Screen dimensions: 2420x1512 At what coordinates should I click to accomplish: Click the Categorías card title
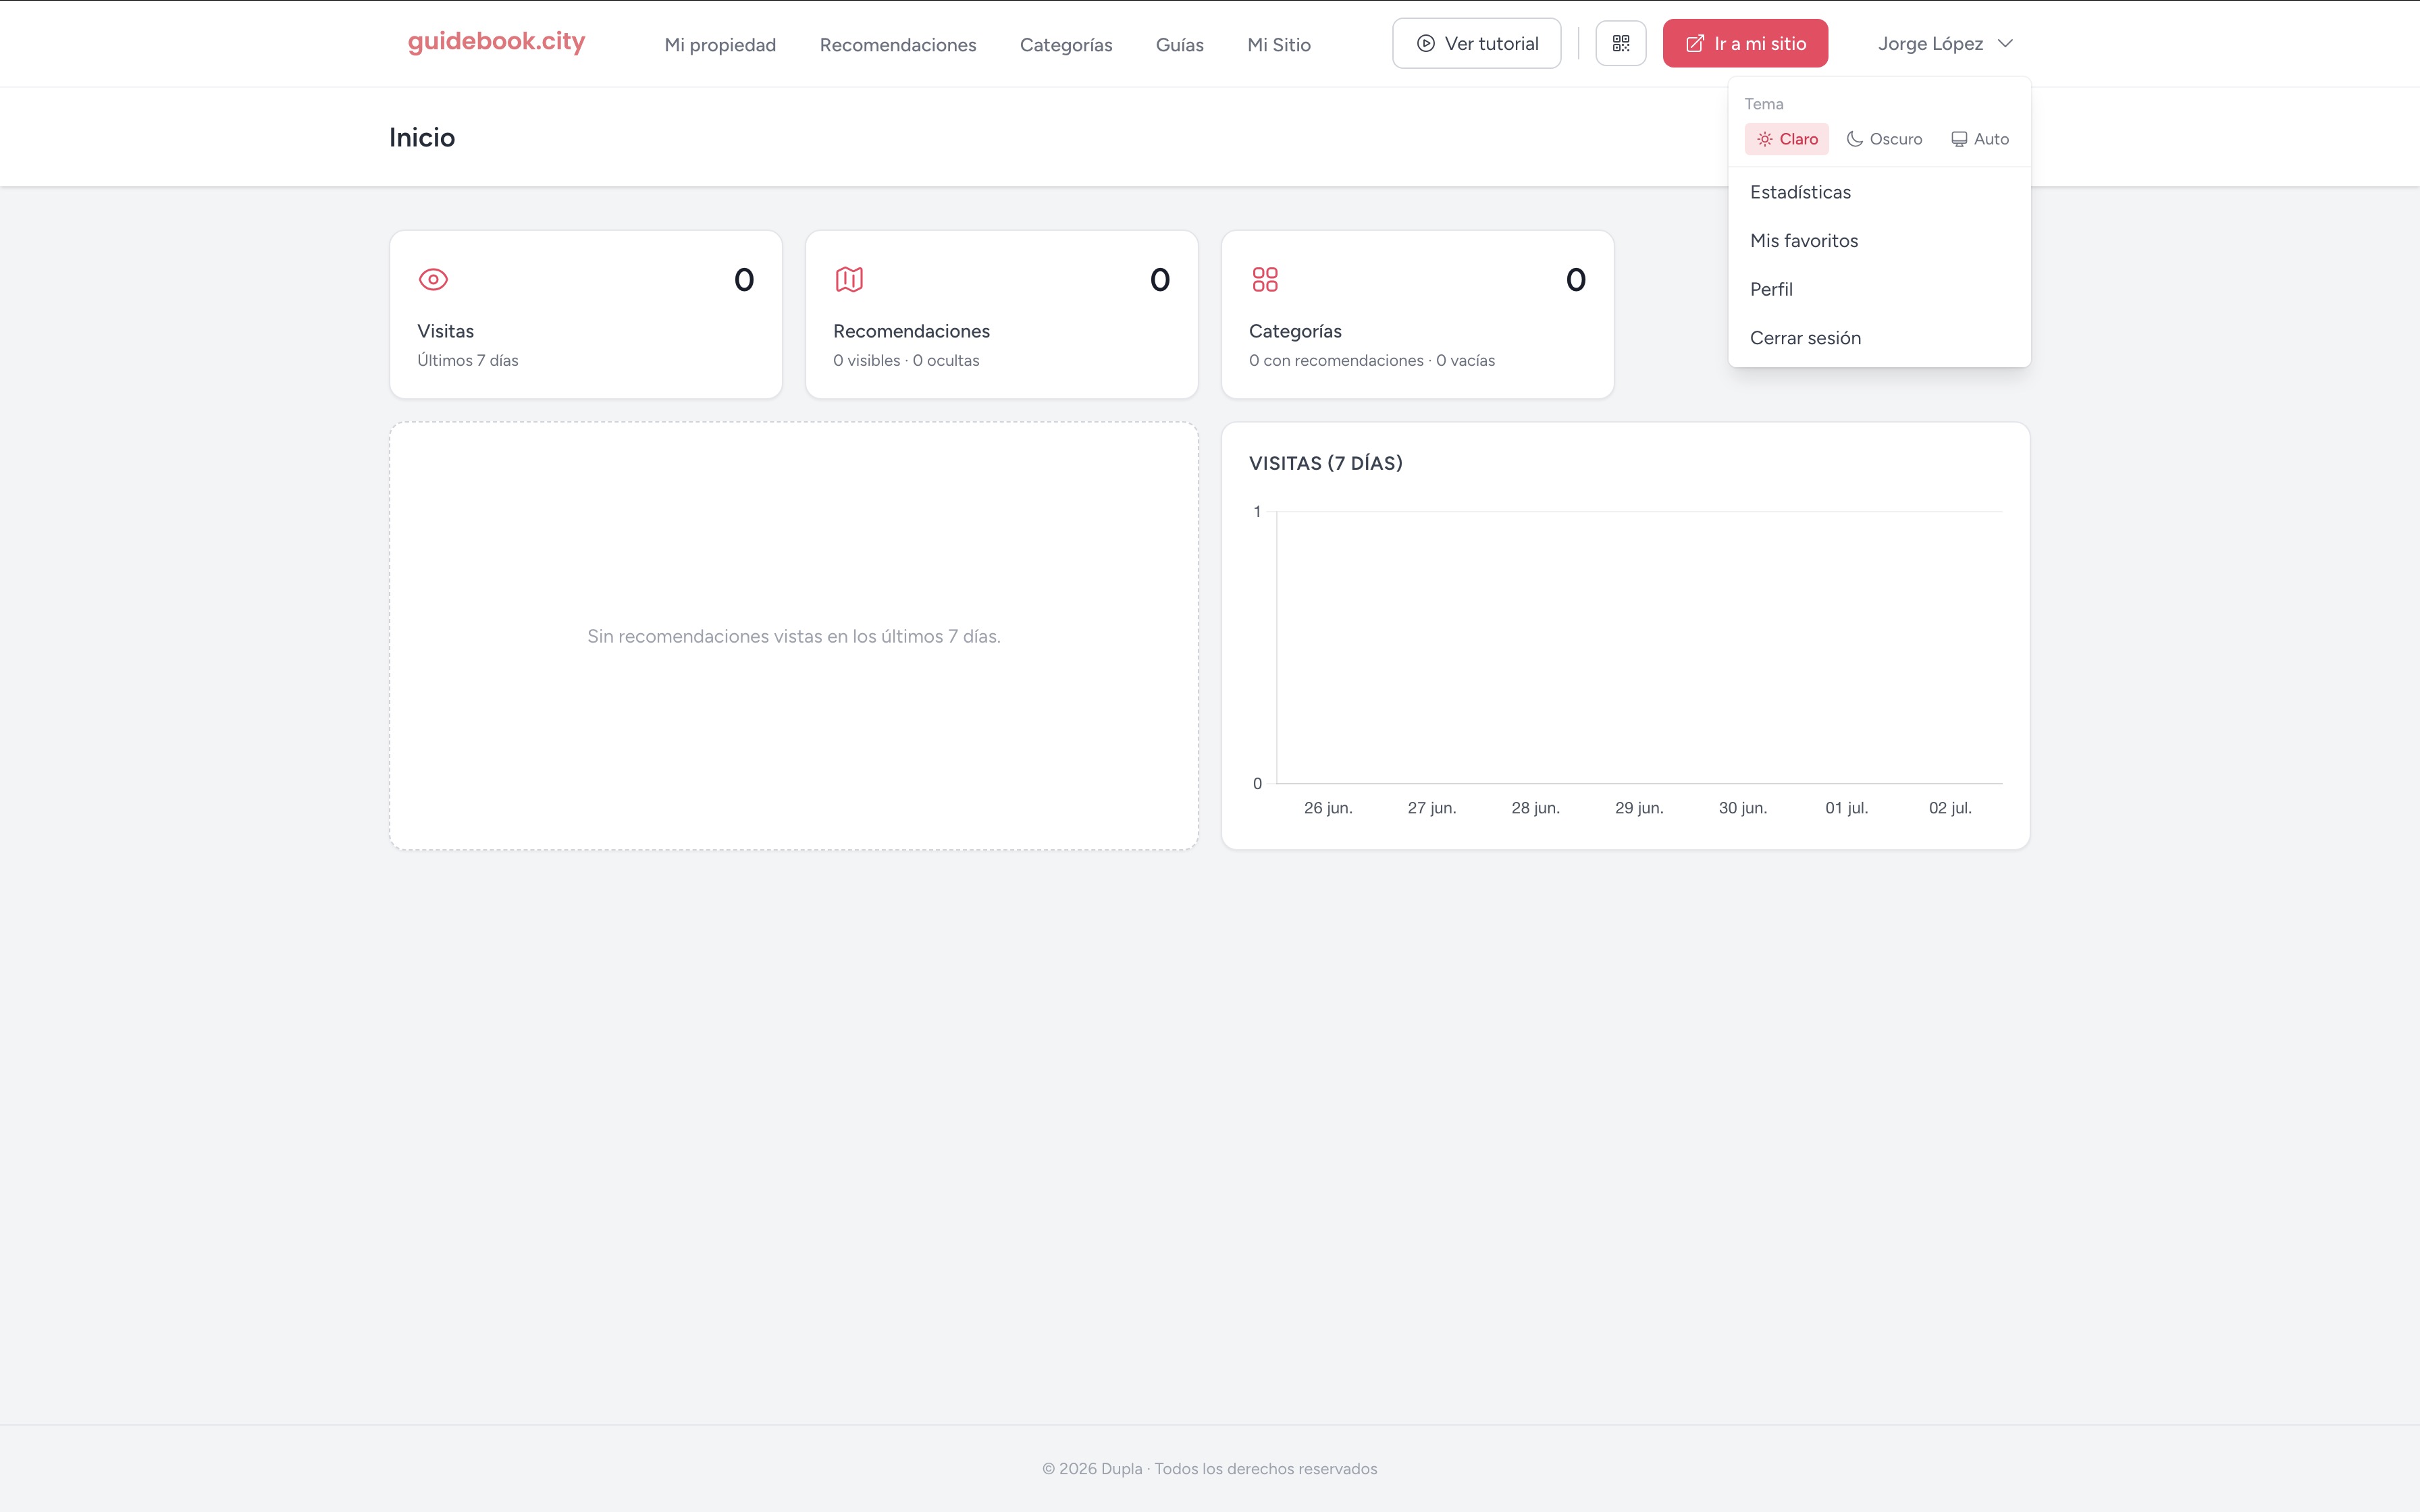[1295, 331]
